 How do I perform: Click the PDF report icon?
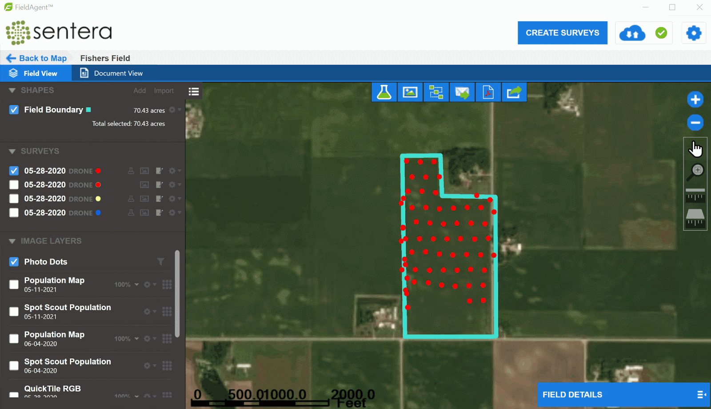pyautogui.click(x=488, y=92)
